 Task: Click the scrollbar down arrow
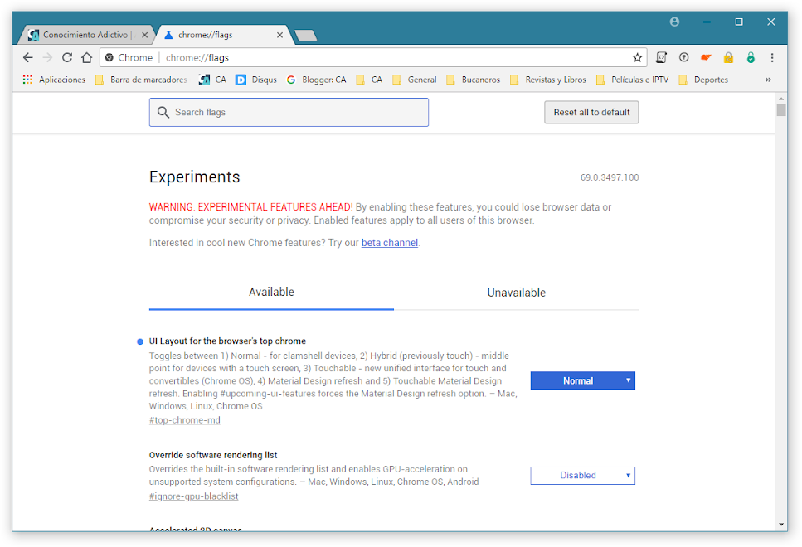pos(781,525)
